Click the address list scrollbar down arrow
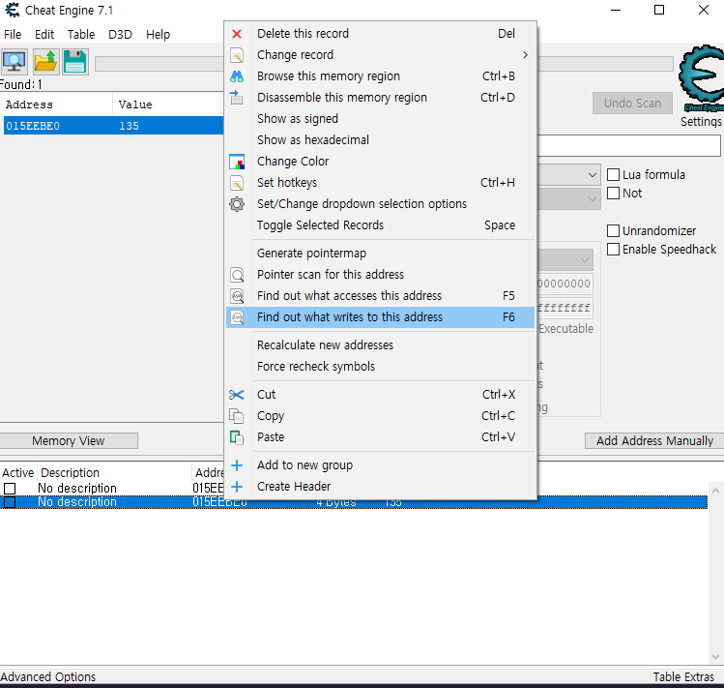The width and height of the screenshot is (724, 688). point(715,657)
